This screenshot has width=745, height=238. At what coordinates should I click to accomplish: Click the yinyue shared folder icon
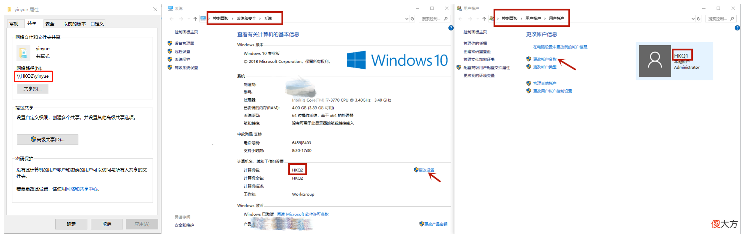[x=24, y=53]
